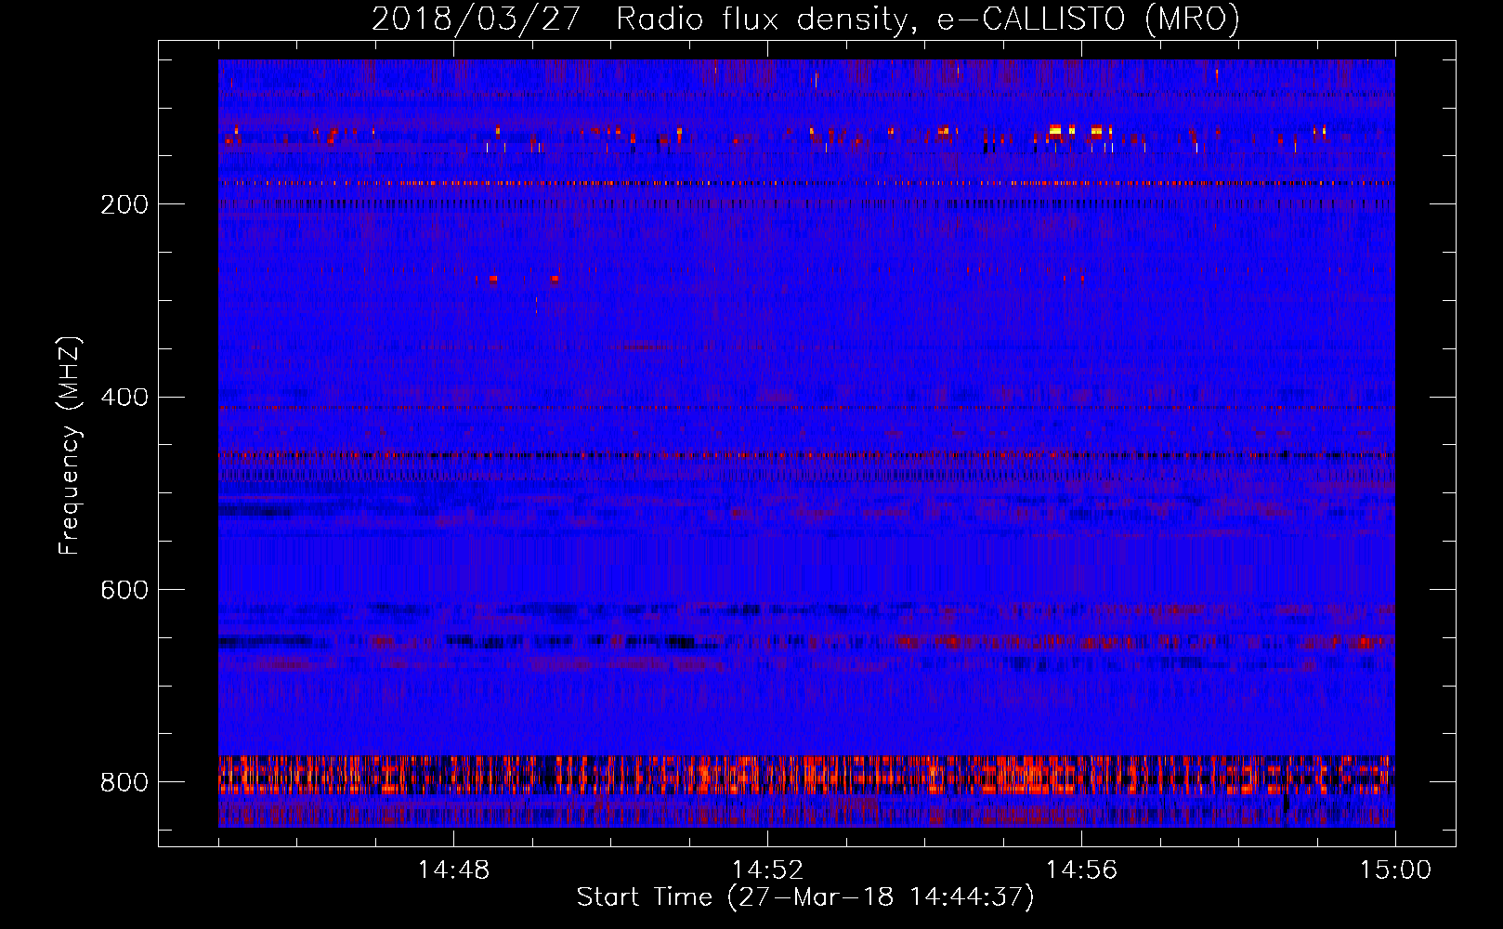Click the 'Frequency (MHZ)' axis label
The image size is (1503, 929).
[x=70, y=445]
